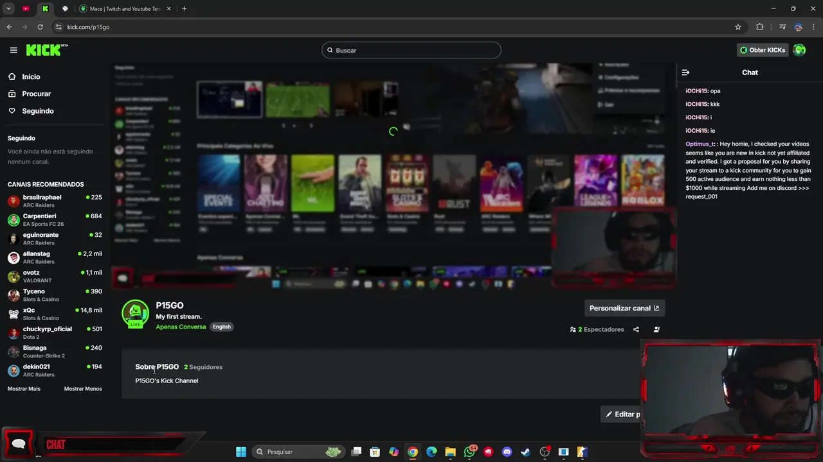The width and height of the screenshot is (823, 462).
Task: Click the Obter KICKs button
Action: [x=763, y=50]
